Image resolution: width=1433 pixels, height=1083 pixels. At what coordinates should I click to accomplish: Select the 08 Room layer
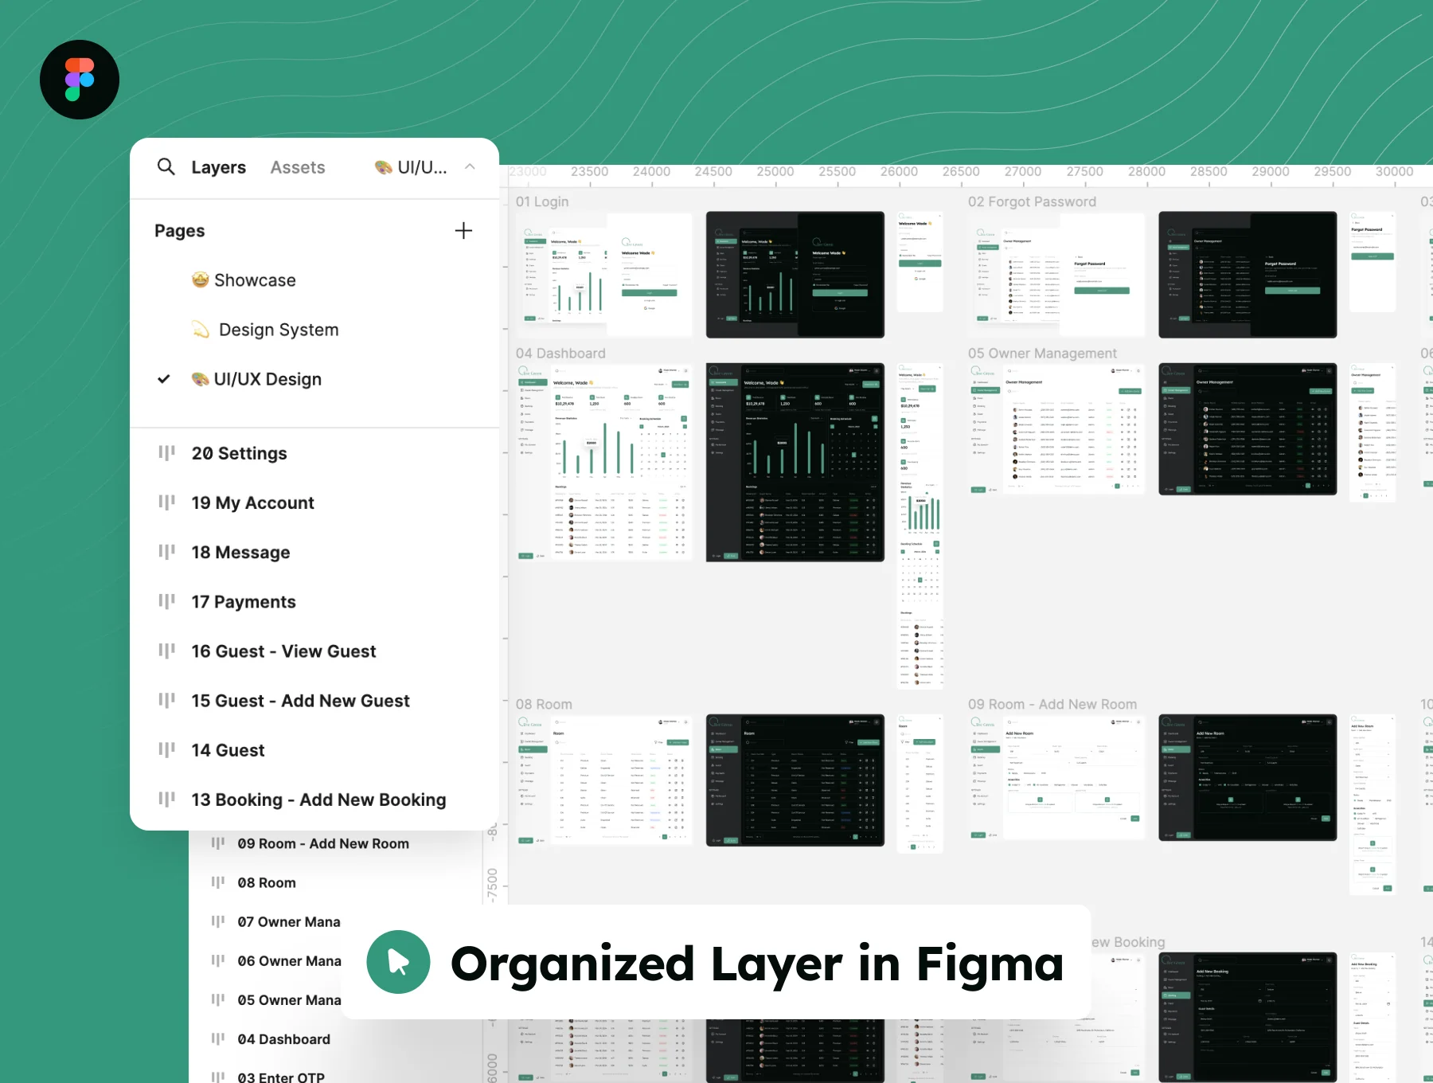[267, 882]
